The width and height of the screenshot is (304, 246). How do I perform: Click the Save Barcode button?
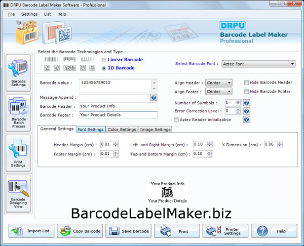[128, 231]
